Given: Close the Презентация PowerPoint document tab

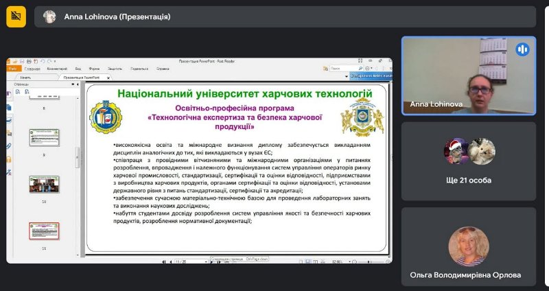Looking at the screenshot, I should 108,78.
